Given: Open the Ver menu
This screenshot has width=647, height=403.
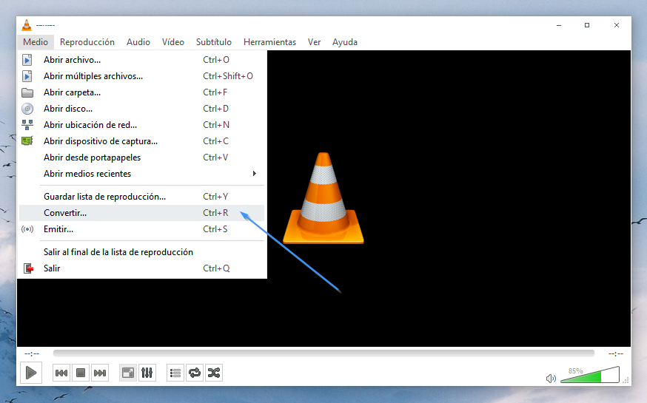Looking at the screenshot, I should point(314,42).
